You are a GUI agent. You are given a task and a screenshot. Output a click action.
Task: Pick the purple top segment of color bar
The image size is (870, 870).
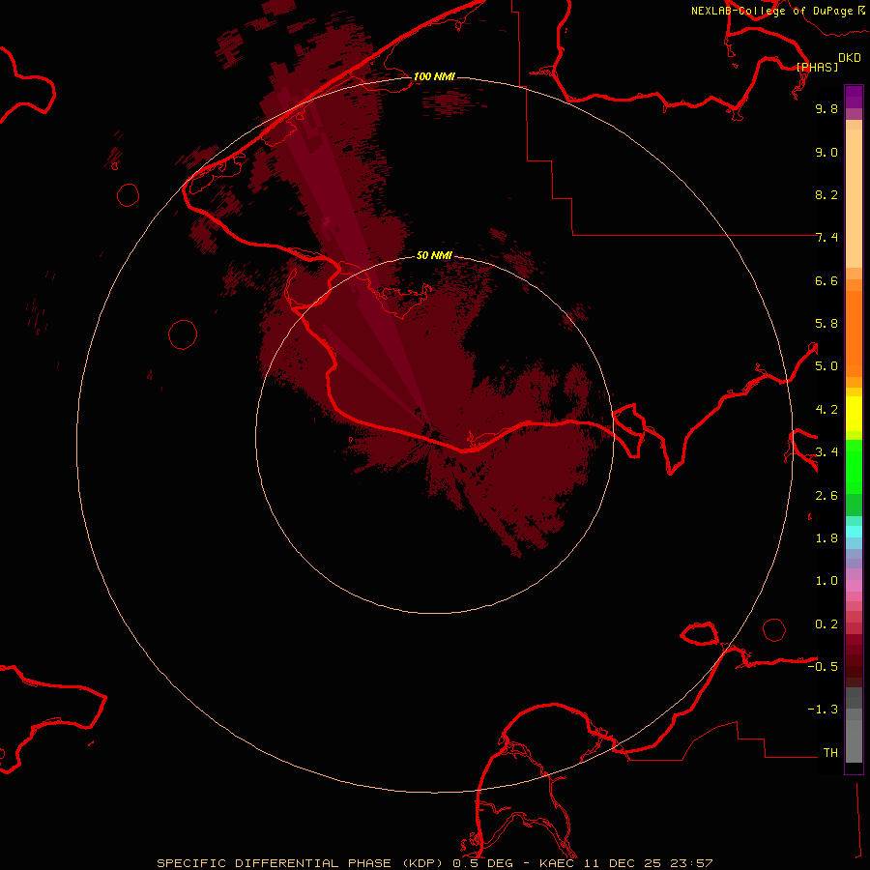point(854,97)
